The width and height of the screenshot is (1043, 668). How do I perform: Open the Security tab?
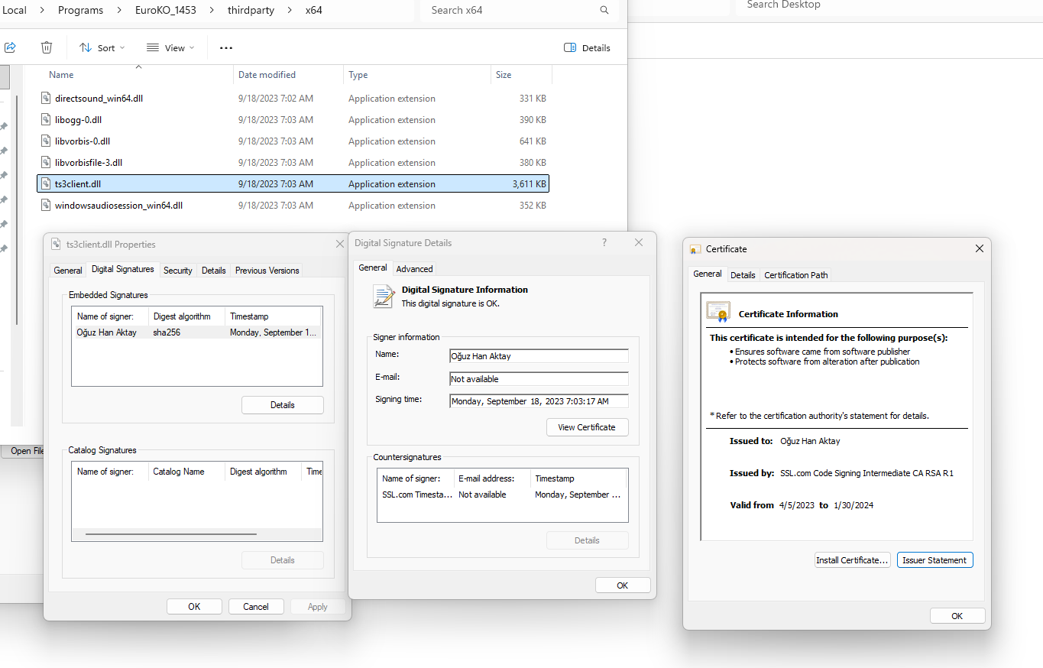coord(178,270)
